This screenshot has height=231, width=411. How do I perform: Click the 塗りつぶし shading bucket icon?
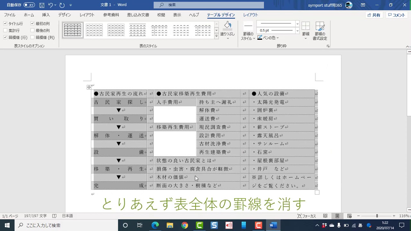228,26
